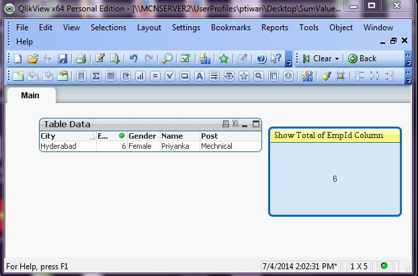Open the Tools menu
The width and height of the screenshot is (418, 276).
pyautogui.click(x=308, y=28)
